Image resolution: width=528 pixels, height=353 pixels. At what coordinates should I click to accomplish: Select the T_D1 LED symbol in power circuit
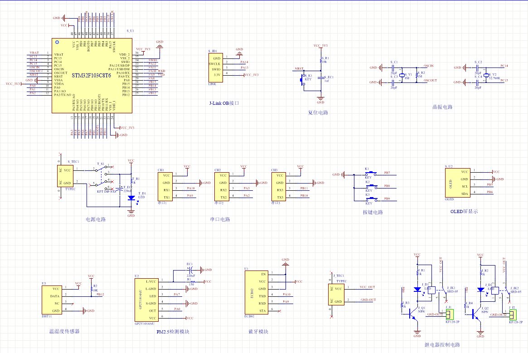point(131,198)
